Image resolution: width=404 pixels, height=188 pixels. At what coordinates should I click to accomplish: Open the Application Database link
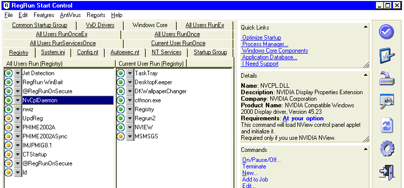coord(269,57)
